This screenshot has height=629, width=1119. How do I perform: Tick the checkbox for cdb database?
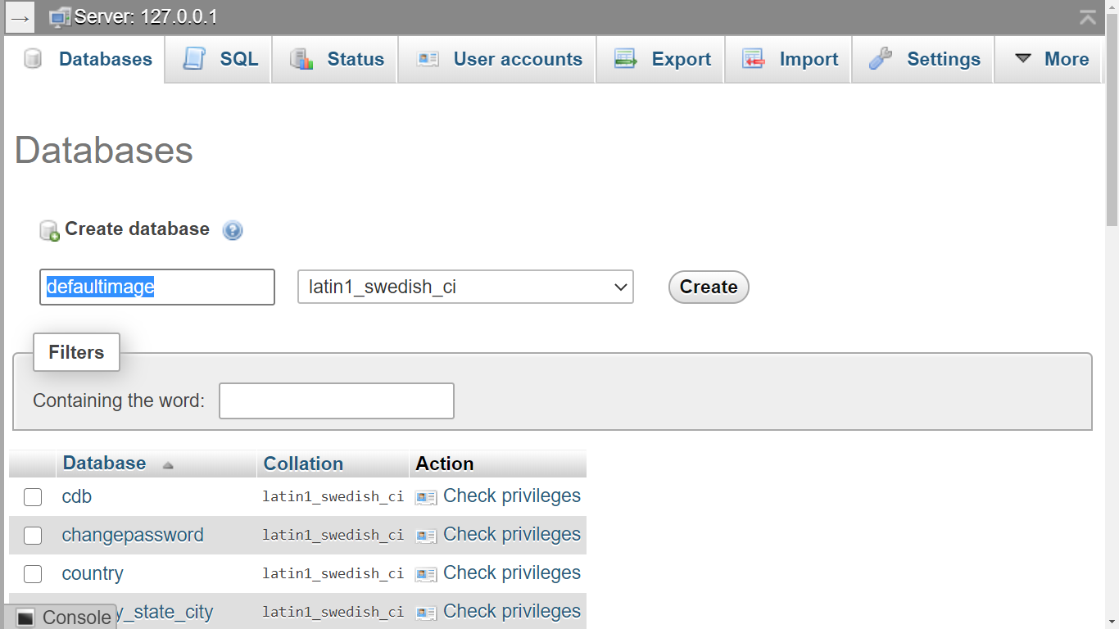33,497
